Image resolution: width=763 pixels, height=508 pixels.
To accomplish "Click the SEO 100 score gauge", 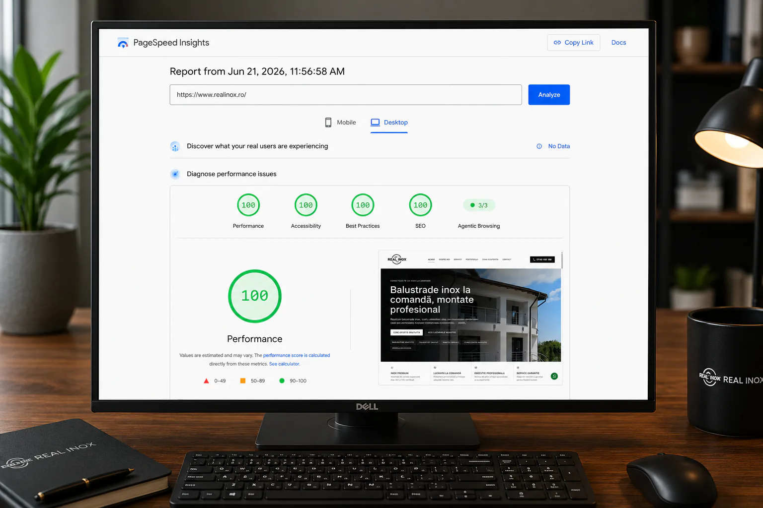I will click(420, 205).
